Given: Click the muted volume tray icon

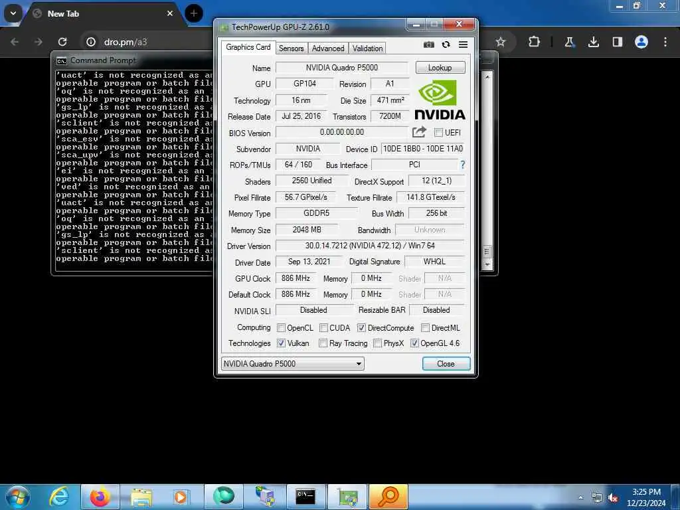Looking at the screenshot, I should pyautogui.click(x=613, y=498).
